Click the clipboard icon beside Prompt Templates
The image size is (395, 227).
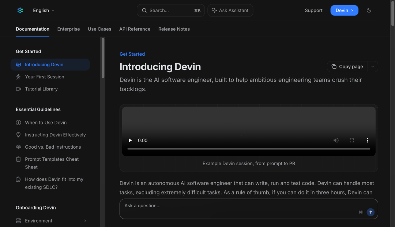click(x=18, y=159)
